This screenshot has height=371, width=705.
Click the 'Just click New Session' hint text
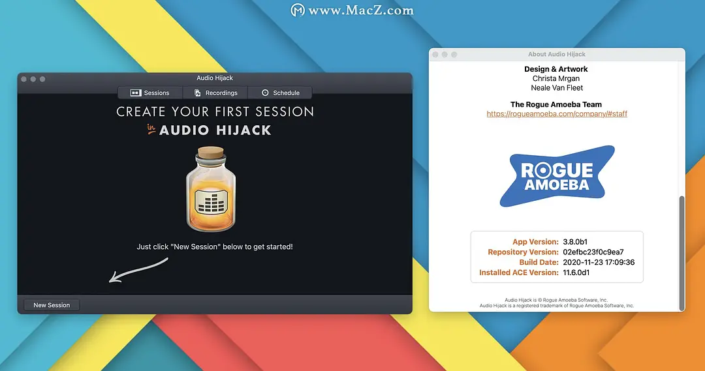click(215, 246)
